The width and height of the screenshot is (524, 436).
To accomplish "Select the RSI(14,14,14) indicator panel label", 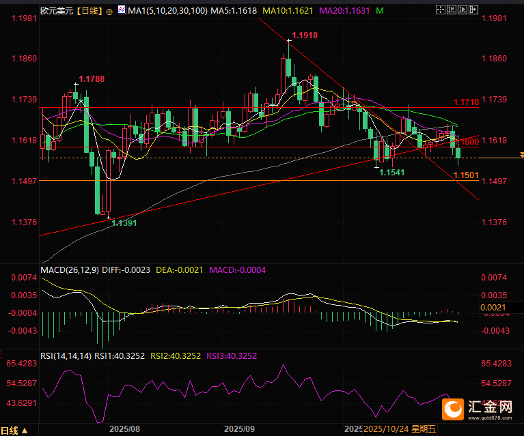I will click(x=66, y=355).
